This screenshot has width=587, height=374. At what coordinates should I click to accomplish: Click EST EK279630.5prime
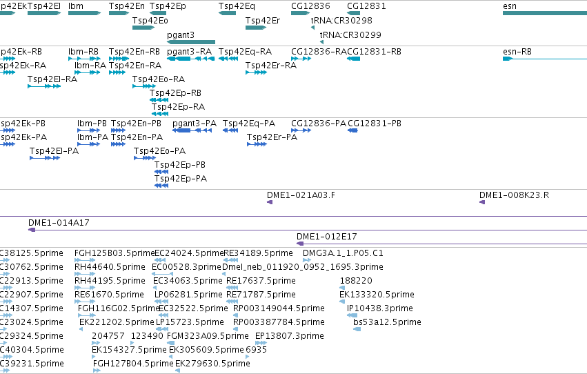click(x=177, y=371)
